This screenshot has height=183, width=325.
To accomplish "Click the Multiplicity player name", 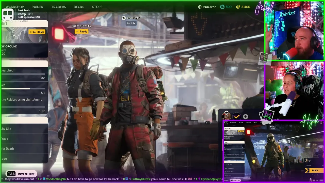I will [x=81, y=26].
